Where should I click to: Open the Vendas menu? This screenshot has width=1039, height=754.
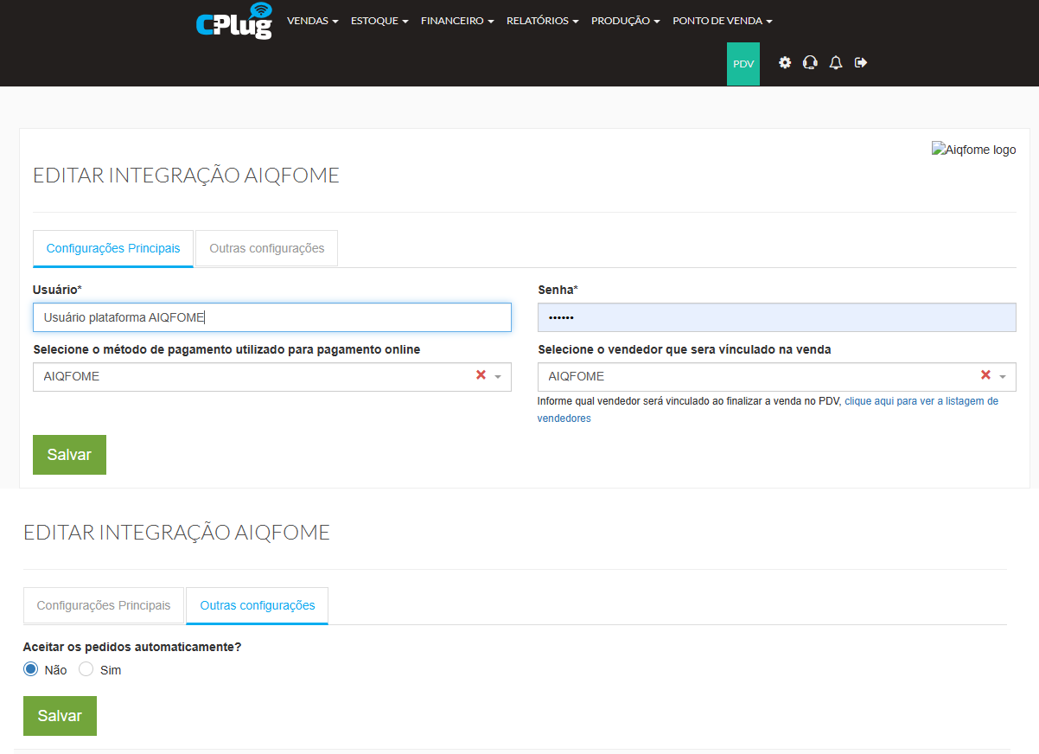[312, 21]
